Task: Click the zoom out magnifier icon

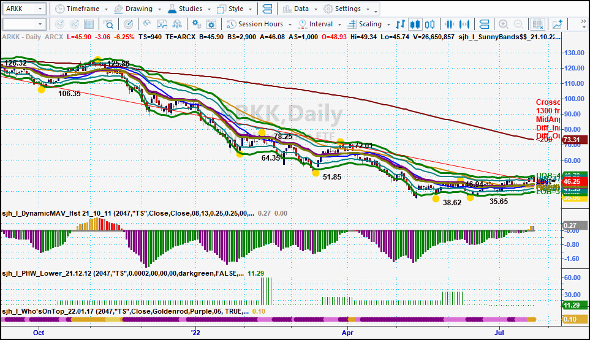Action: pyautogui.click(x=518, y=24)
